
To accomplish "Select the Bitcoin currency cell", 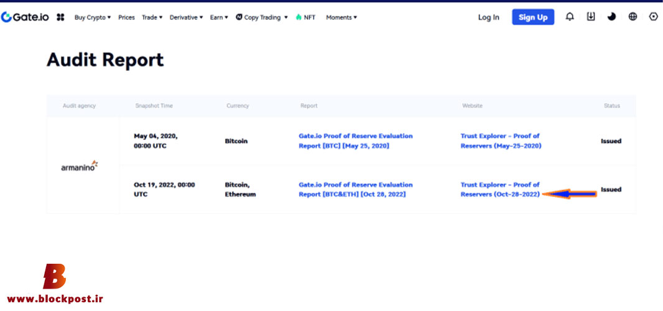I will (236, 141).
